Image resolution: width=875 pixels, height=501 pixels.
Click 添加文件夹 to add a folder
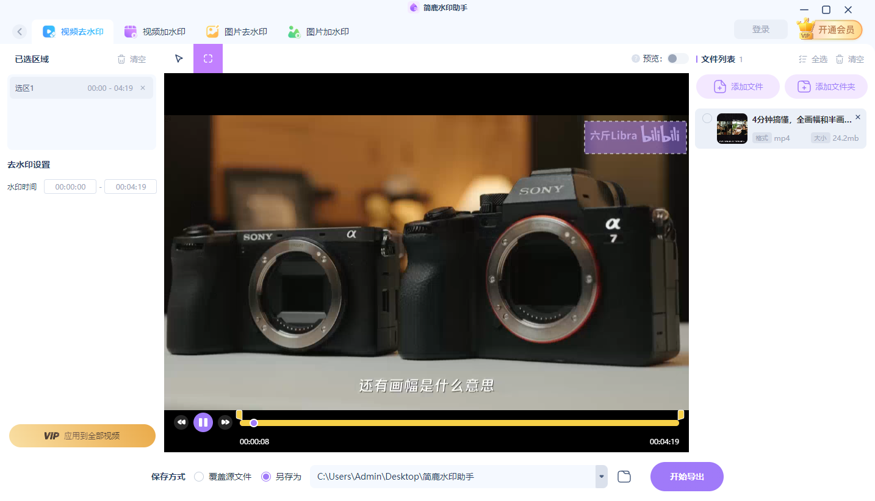[826, 87]
